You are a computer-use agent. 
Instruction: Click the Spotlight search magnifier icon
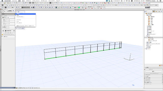158,1
